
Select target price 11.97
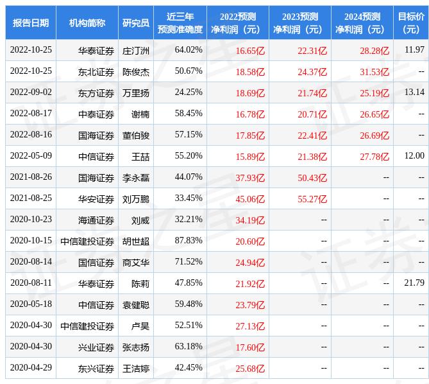tap(414, 49)
